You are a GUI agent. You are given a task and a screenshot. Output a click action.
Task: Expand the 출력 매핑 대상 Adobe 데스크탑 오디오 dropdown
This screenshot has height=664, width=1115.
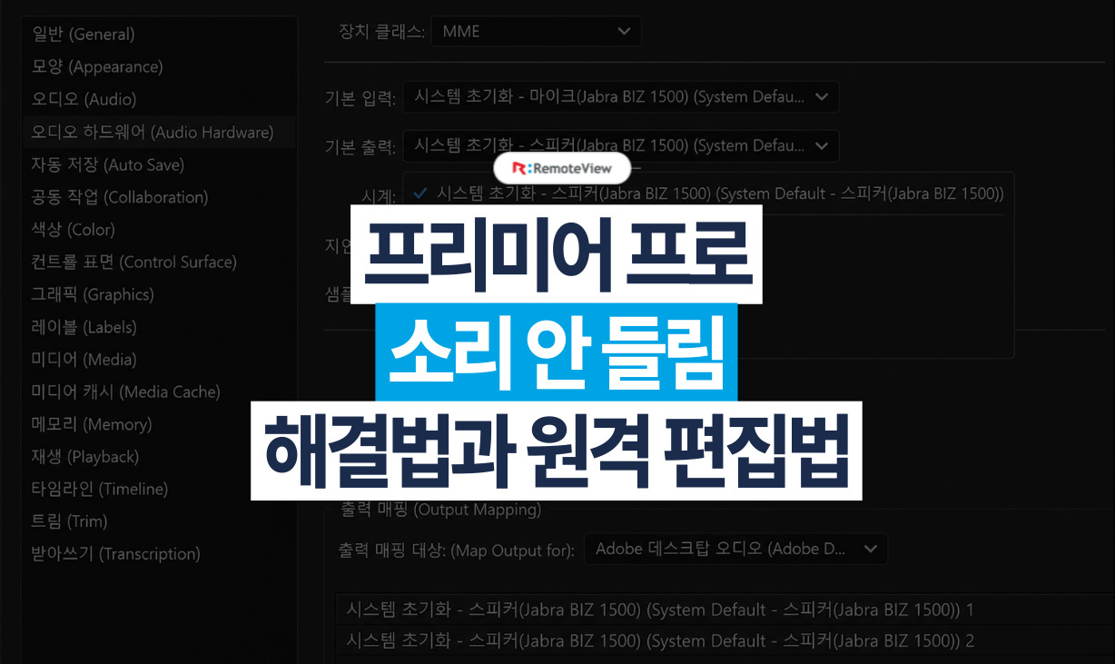pos(735,549)
